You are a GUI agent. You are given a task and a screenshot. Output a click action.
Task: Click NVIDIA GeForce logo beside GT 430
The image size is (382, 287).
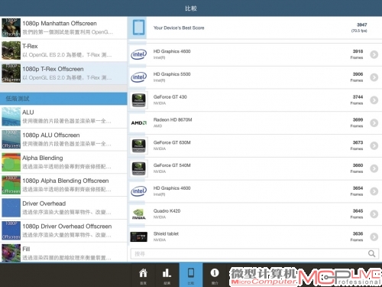tap(139, 100)
